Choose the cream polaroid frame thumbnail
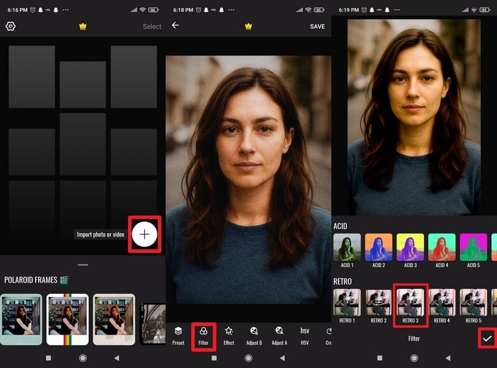The image size is (497, 368). [114, 320]
